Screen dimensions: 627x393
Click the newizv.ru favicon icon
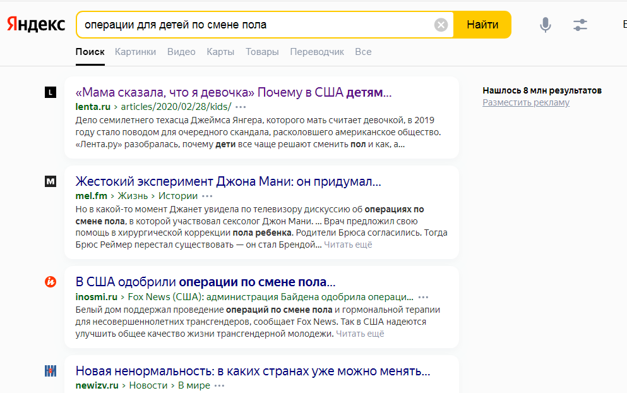pos(51,371)
